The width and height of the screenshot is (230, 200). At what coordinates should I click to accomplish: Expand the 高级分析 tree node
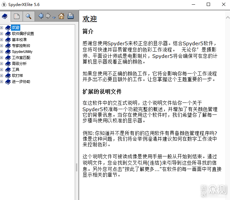click(1, 64)
